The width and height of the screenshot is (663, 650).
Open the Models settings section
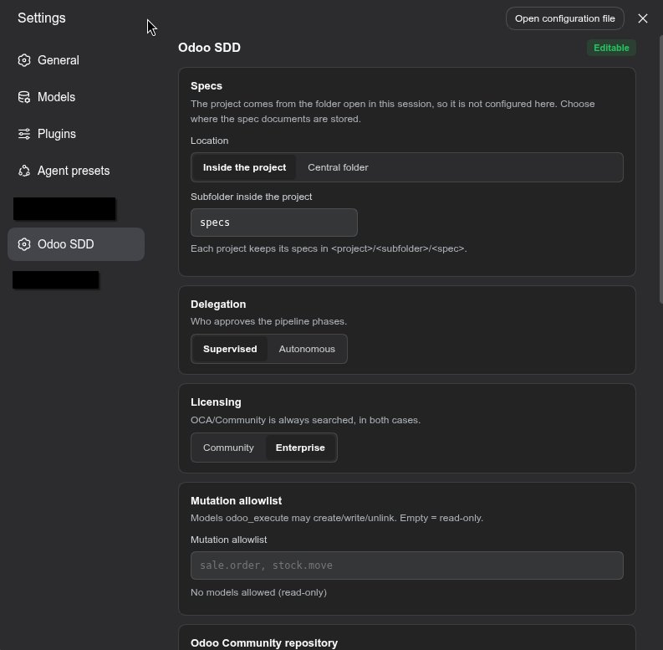(76, 97)
